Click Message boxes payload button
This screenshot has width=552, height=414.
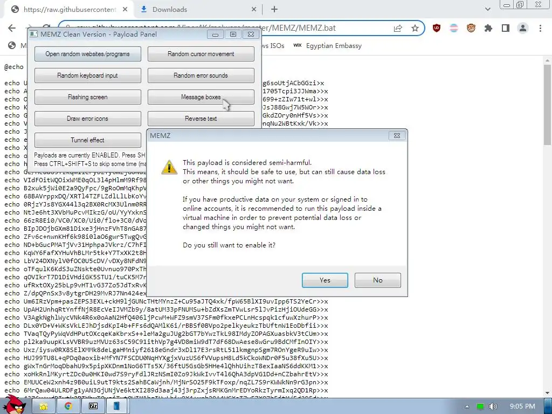(x=201, y=97)
